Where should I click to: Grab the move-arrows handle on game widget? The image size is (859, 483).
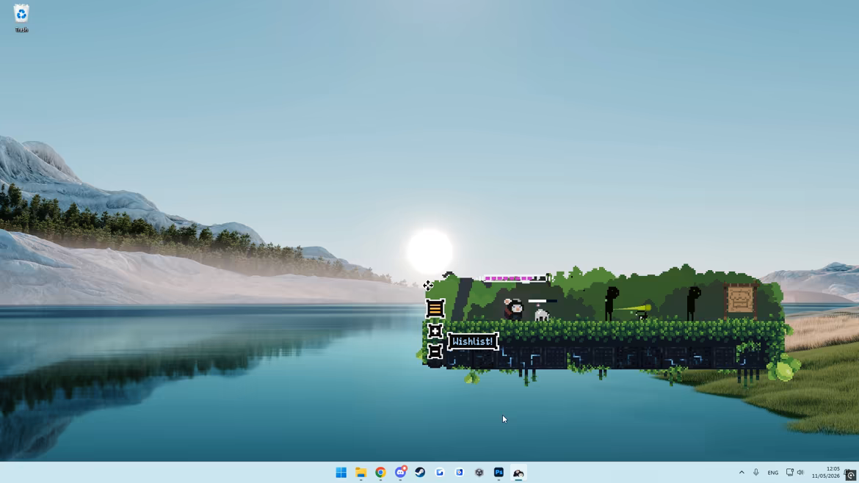tap(428, 286)
